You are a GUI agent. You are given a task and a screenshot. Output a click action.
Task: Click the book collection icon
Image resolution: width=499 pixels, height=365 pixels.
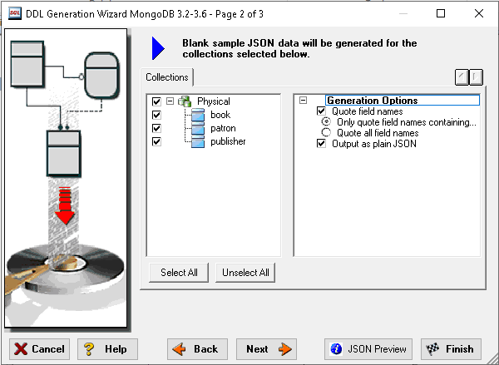198,115
